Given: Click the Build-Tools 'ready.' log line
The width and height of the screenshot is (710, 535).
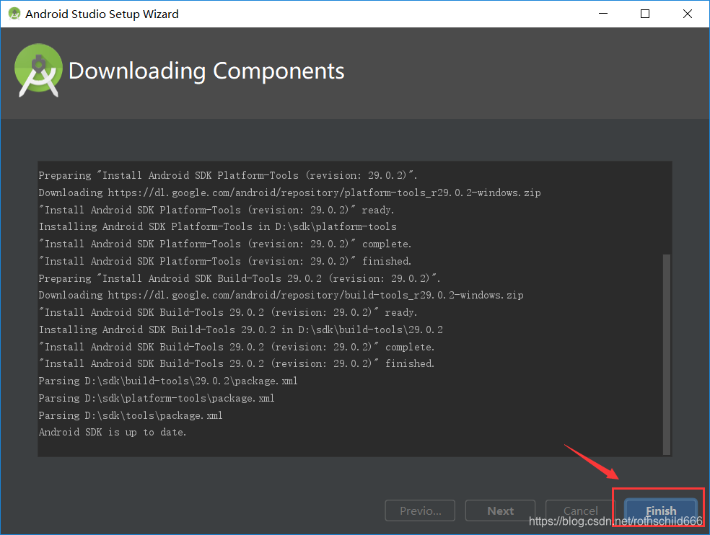Looking at the screenshot, I should point(228,312).
